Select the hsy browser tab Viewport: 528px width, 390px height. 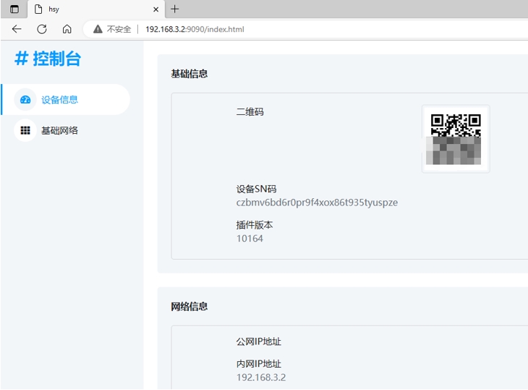tap(96, 9)
